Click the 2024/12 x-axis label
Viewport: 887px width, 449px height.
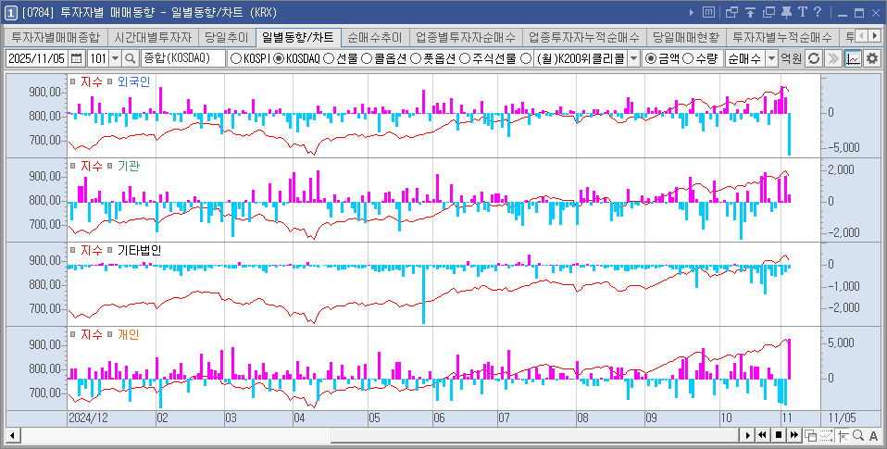point(88,418)
